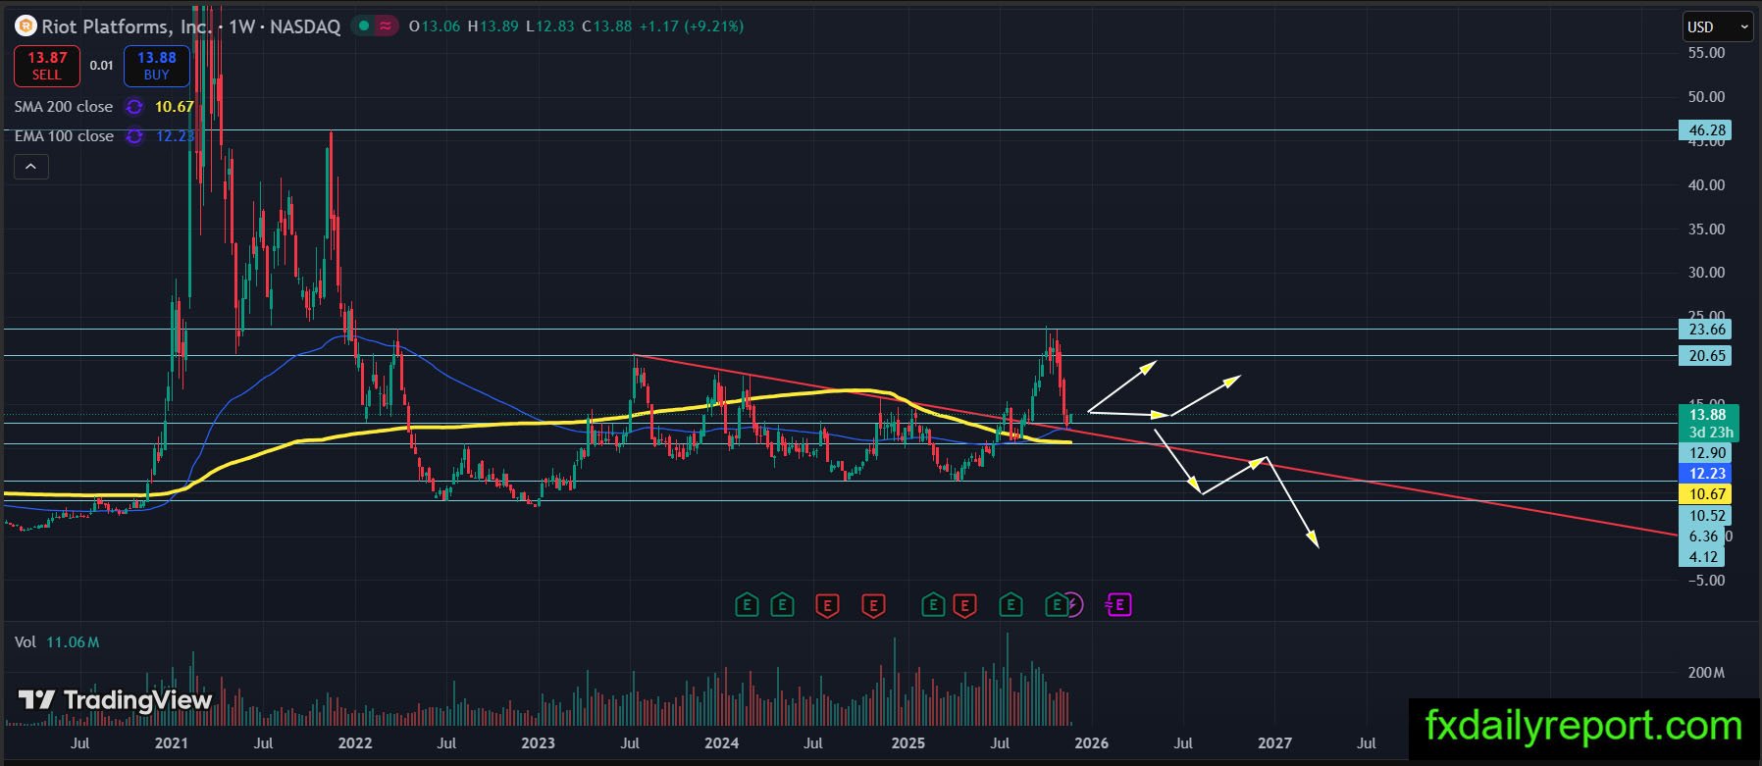Screen dimensions: 1762x766
Task: Click the Vol 11.06M volume legend
Action: click(x=57, y=642)
